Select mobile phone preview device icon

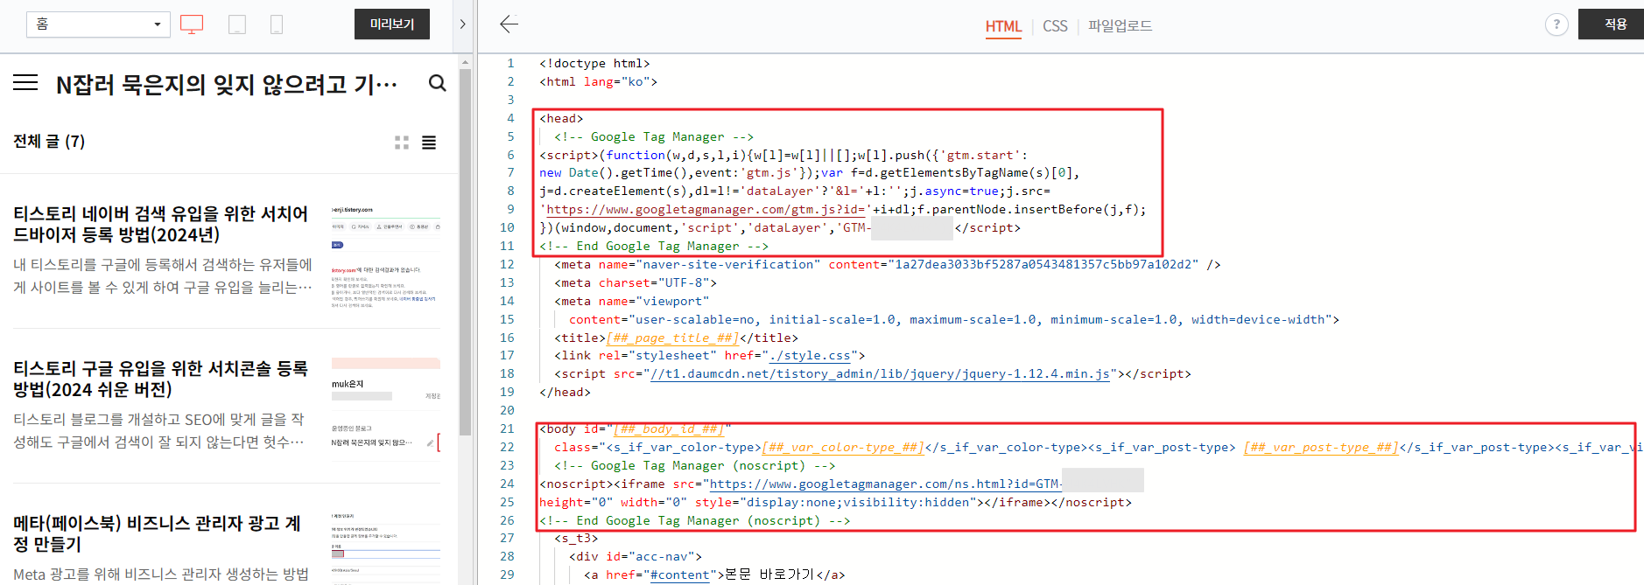(277, 24)
